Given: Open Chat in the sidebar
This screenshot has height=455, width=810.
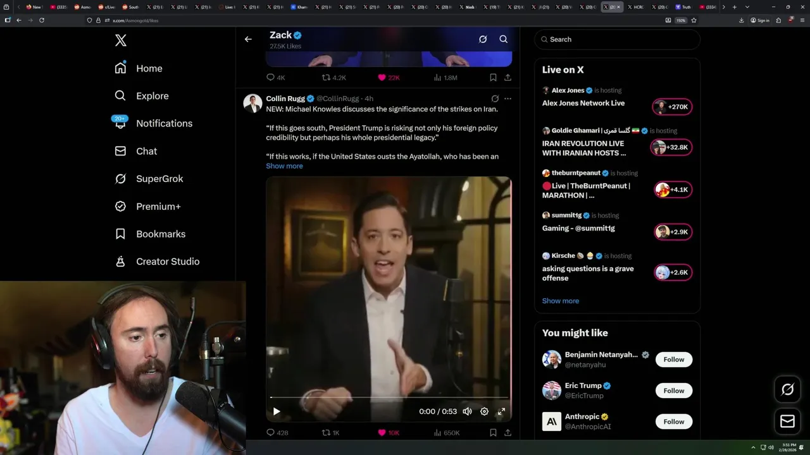Looking at the screenshot, I should pos(136,151).
